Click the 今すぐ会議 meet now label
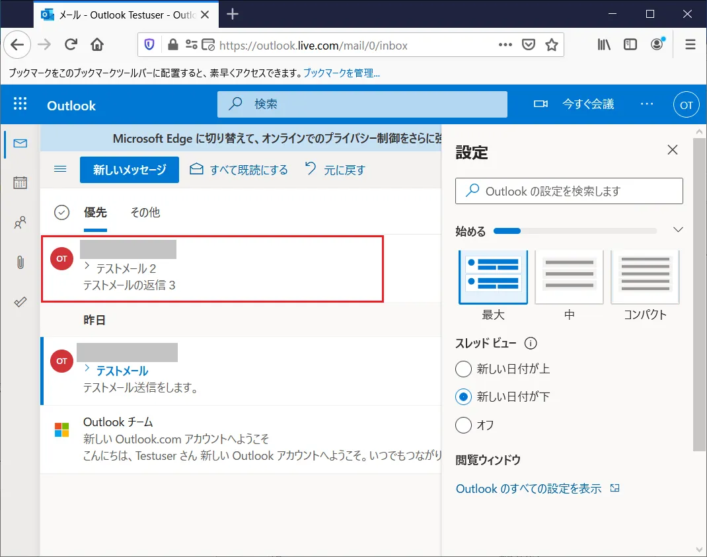This screenshot has width=707, height=557. click(588, 104)
